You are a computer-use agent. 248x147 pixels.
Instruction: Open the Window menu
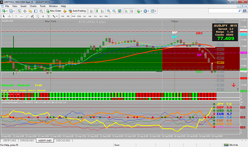point(53,6)
